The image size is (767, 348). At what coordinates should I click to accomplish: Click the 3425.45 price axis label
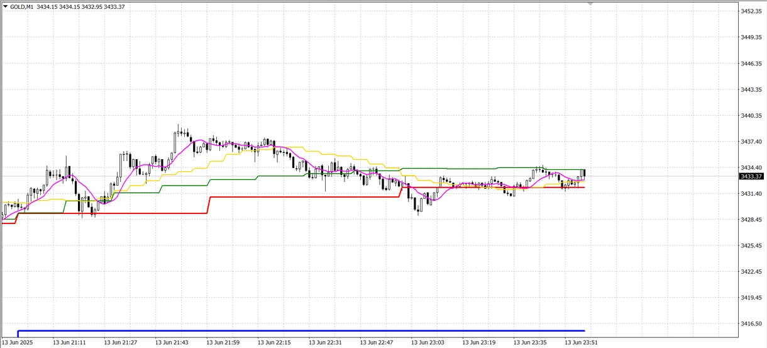coord(751,245)
